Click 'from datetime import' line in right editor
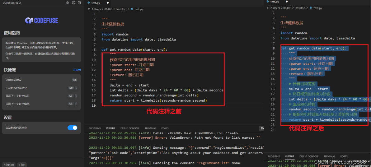 (318, 38)
